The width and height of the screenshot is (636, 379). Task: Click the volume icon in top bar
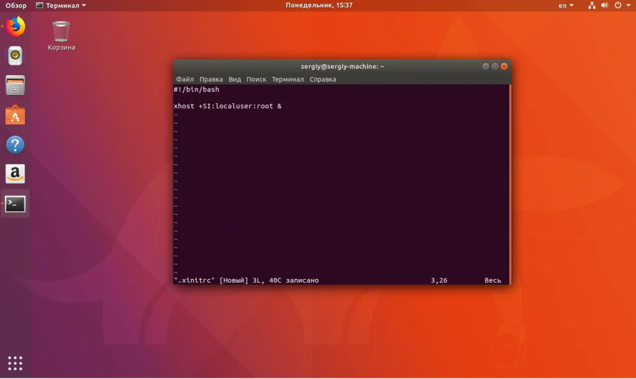pyautogui.click(x=605, y=6)
